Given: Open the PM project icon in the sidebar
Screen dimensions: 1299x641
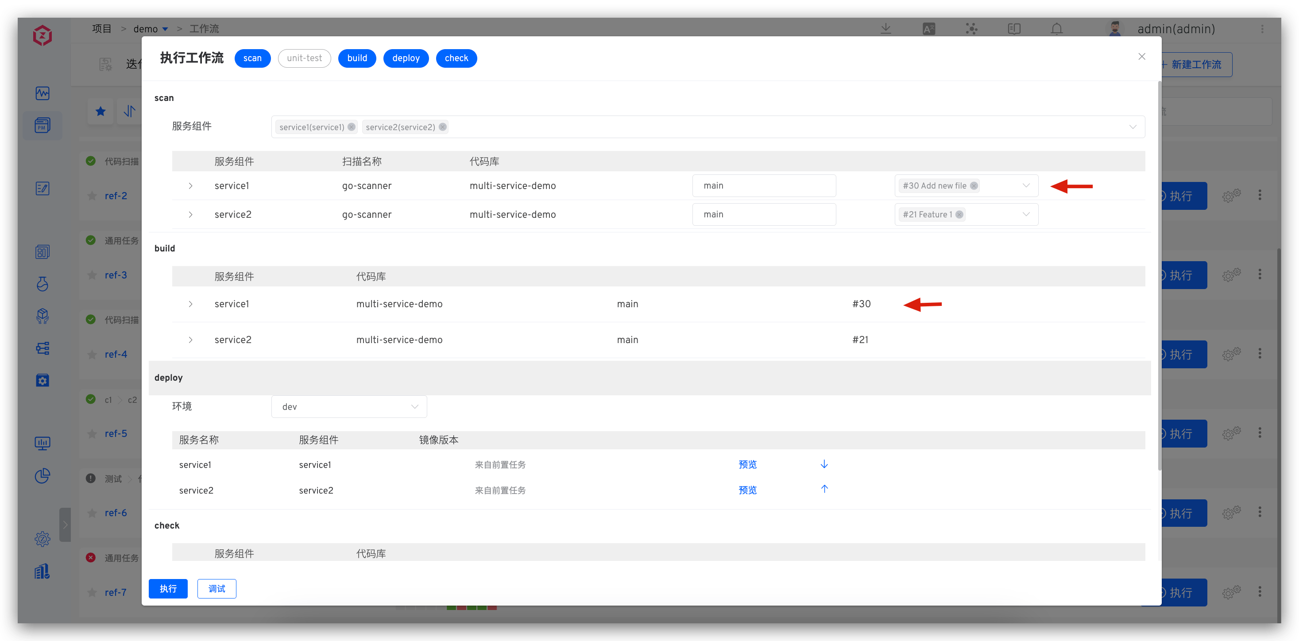Looking at the screenshot, I should click(43, 125).
